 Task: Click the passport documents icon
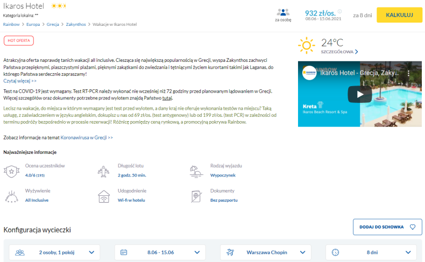coord(196,196)
